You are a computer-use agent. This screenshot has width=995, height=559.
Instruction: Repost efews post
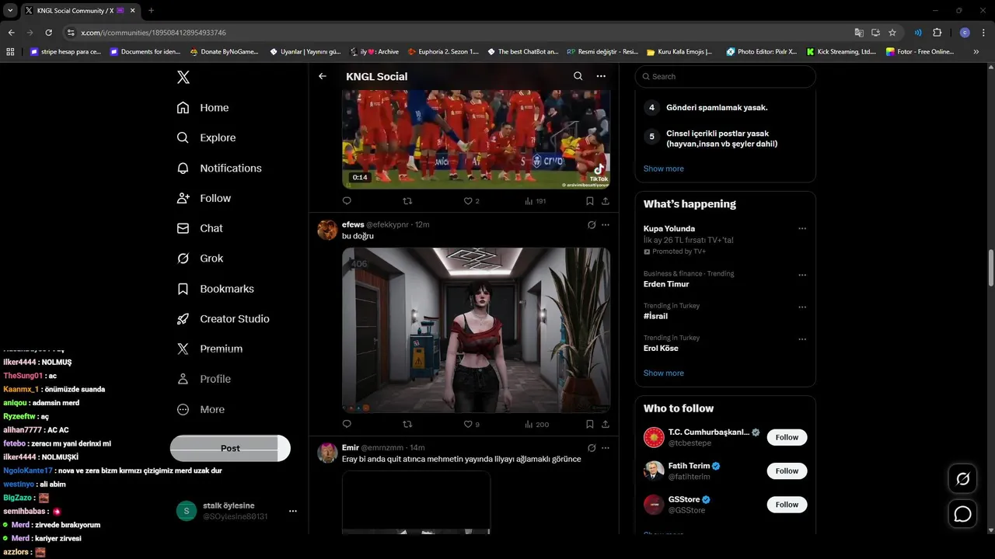407,424
